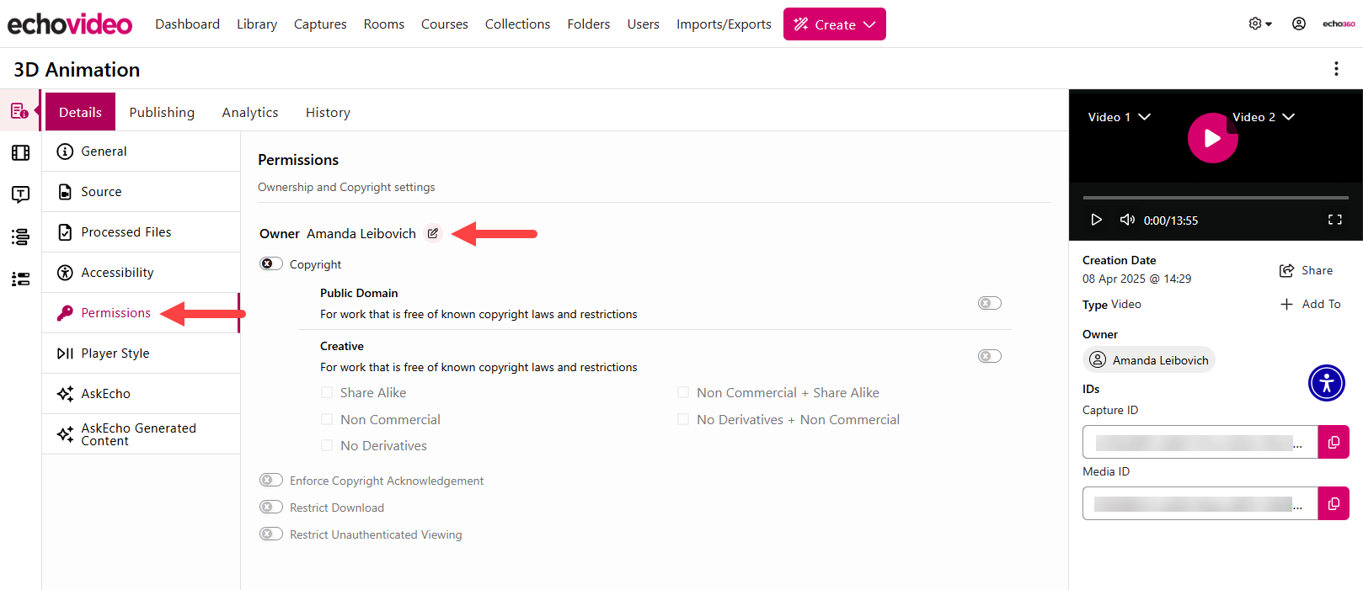Copy the Capture ID

point(1334,442)
